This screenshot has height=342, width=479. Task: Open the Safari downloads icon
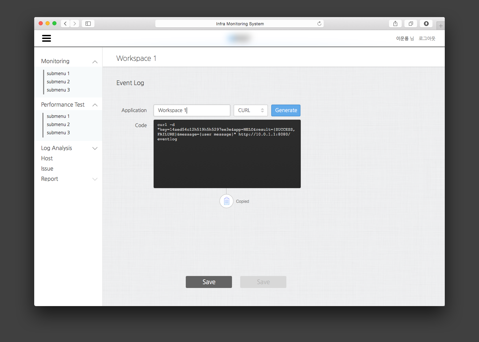[426, 24]
